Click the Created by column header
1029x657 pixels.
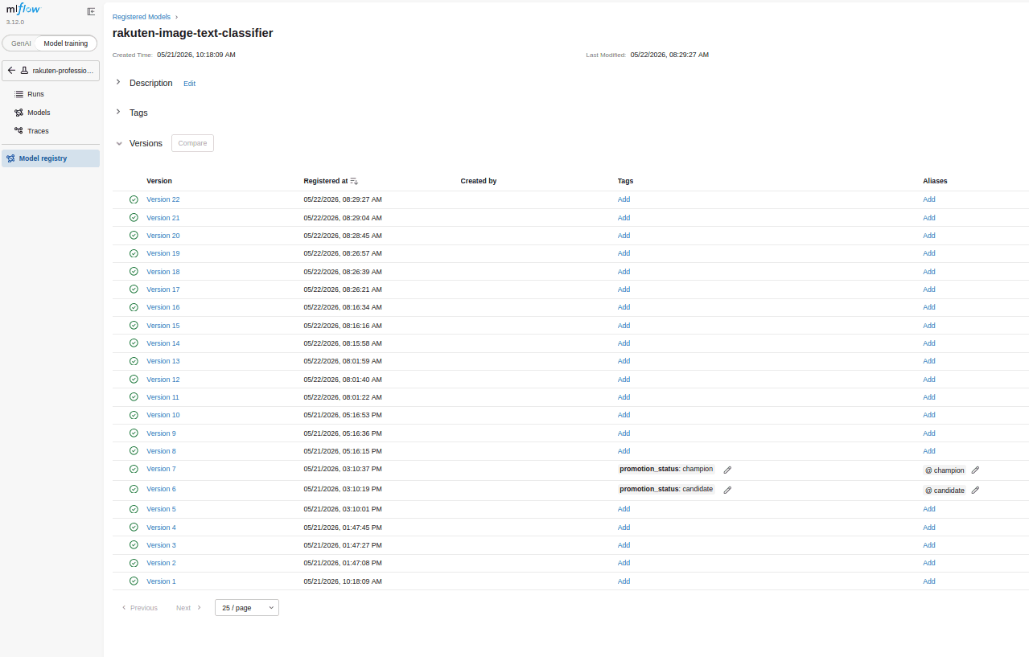click(x=479, y=181)
